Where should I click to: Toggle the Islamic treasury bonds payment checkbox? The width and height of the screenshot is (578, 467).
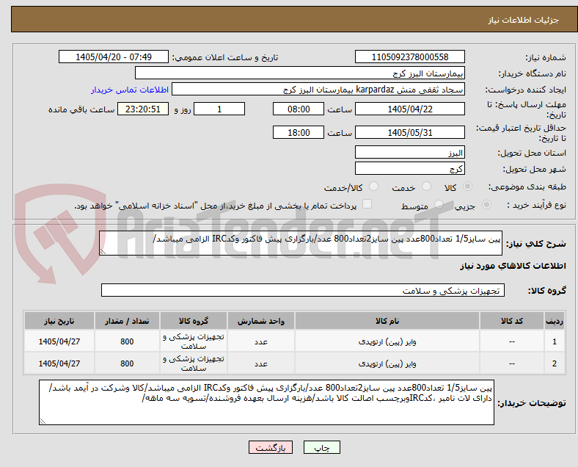367,204
